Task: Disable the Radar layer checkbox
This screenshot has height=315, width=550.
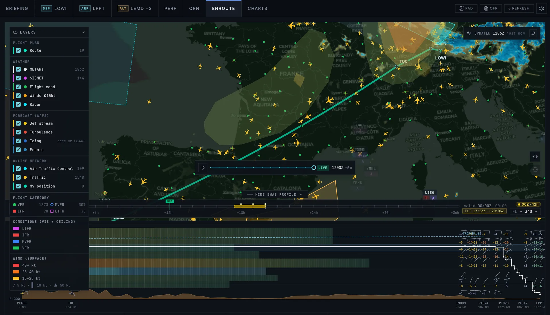Action: coord(18,105)
